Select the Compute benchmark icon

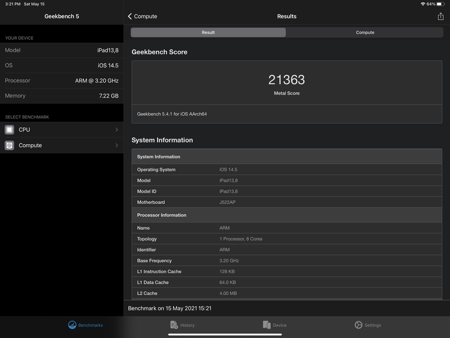point(10,145)
